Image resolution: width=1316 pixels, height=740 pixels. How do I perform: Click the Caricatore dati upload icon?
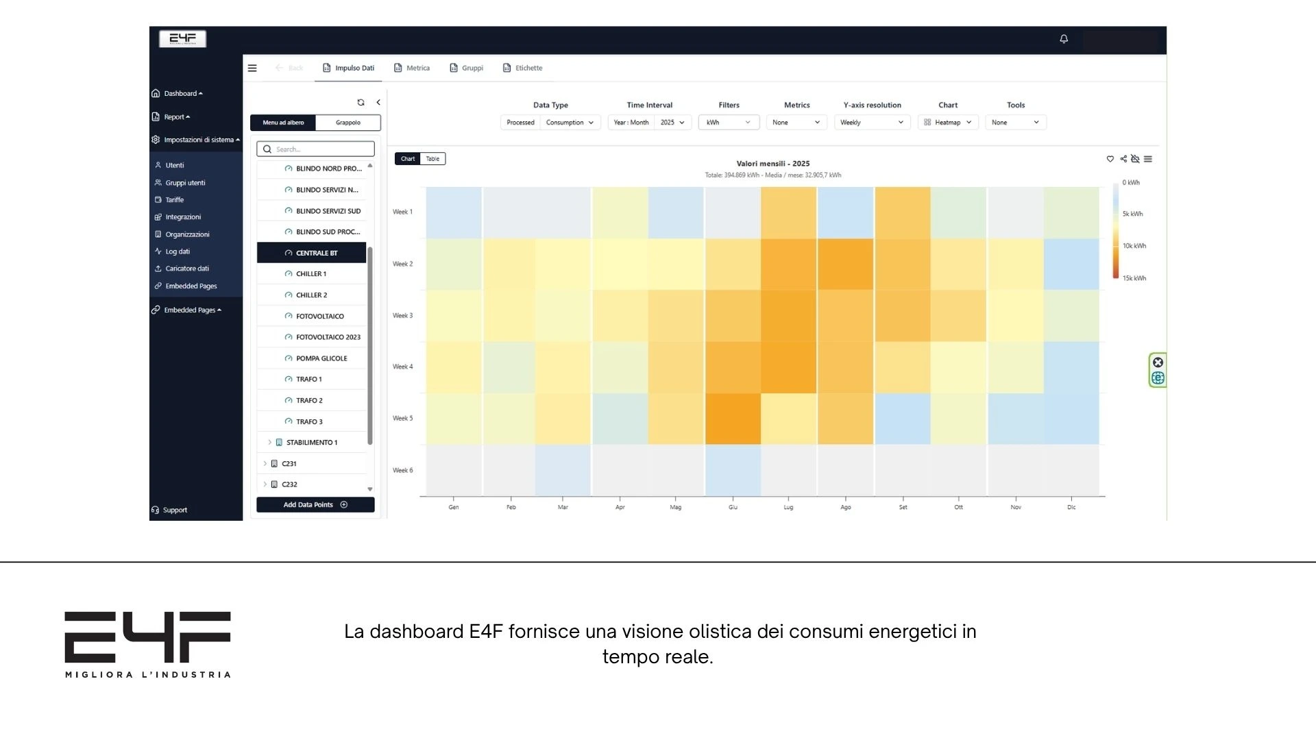pyautogui.click(x=158, y=269)
